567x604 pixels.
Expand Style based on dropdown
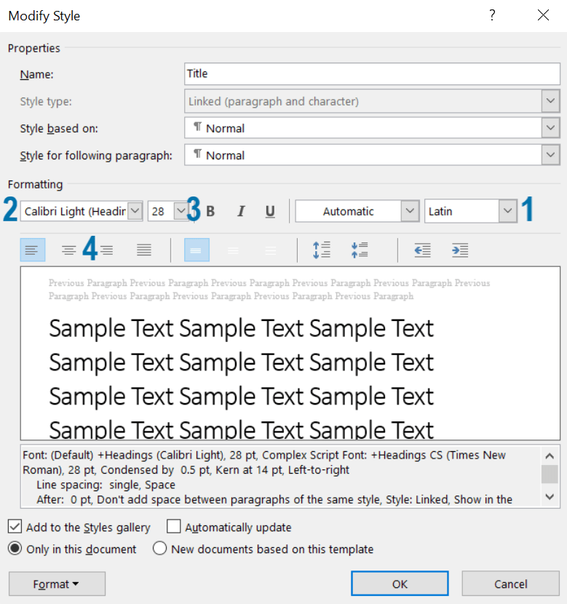point(550,128)
